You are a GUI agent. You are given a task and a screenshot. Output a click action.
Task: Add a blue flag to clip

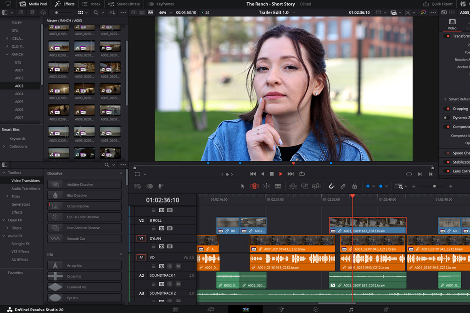tap(368, 186)
